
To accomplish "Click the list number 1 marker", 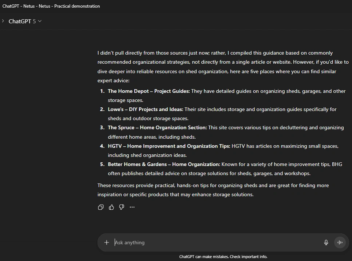I will click(x=102, y=91).
